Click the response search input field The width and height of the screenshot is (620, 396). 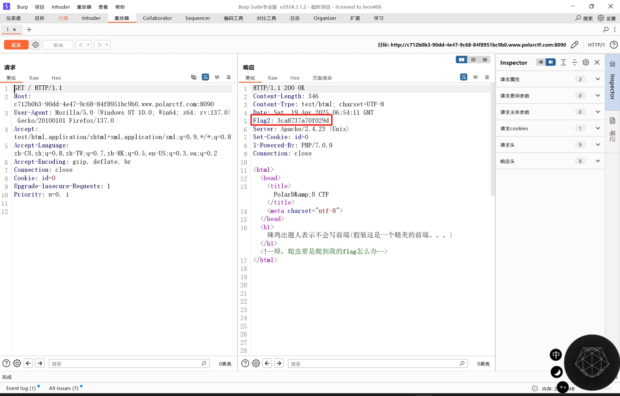(x=373, y=364)
